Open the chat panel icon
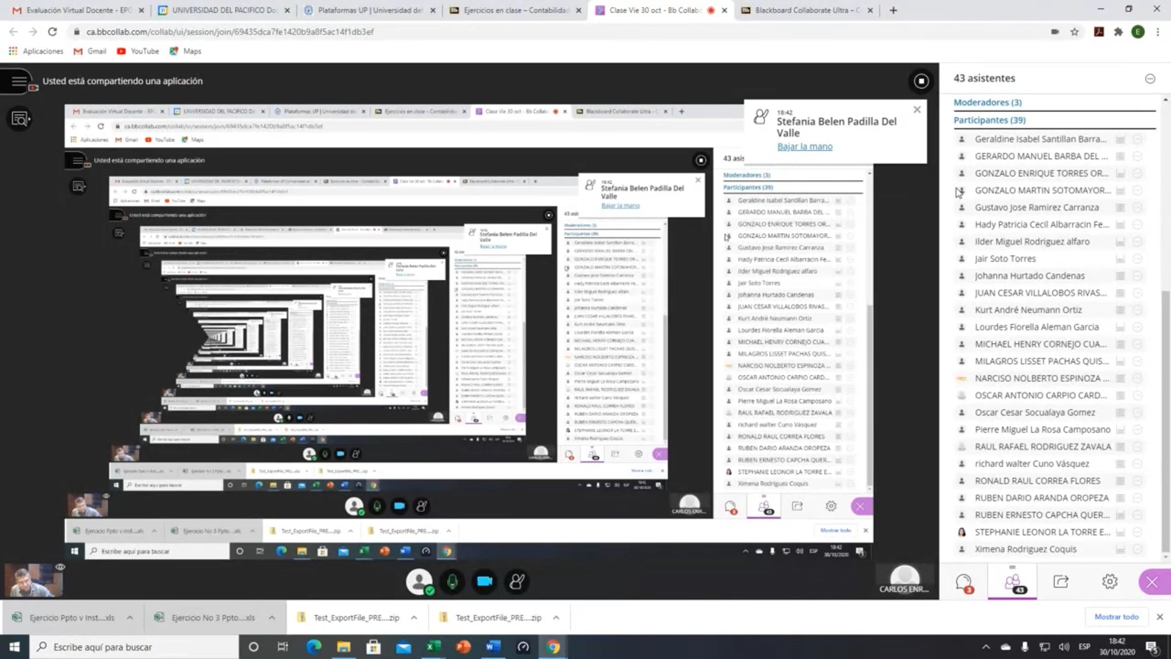The width and height of the screenshot is (1171, 659). [964, 582]
